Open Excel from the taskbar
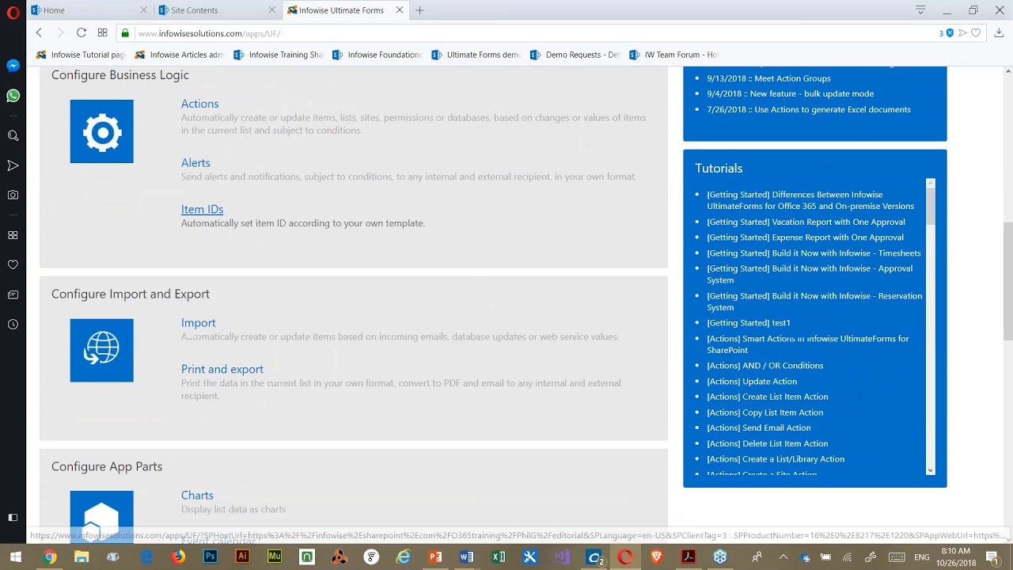Viewport: 1013px width, 570px height. (x=499, y=557)
